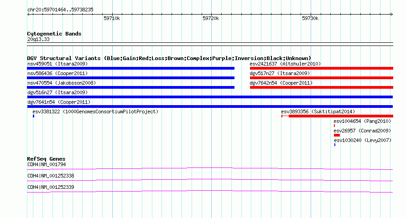Click the red bar under esv2421637
The image size is (406, 218).
pyautogui.click(x=322, y=68)
